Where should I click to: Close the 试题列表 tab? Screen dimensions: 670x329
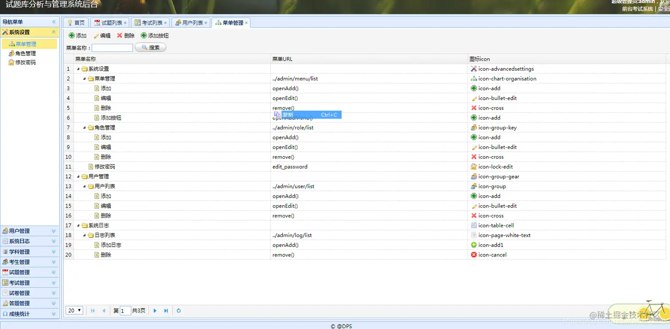pyautogui.click(x=125, y=23)
